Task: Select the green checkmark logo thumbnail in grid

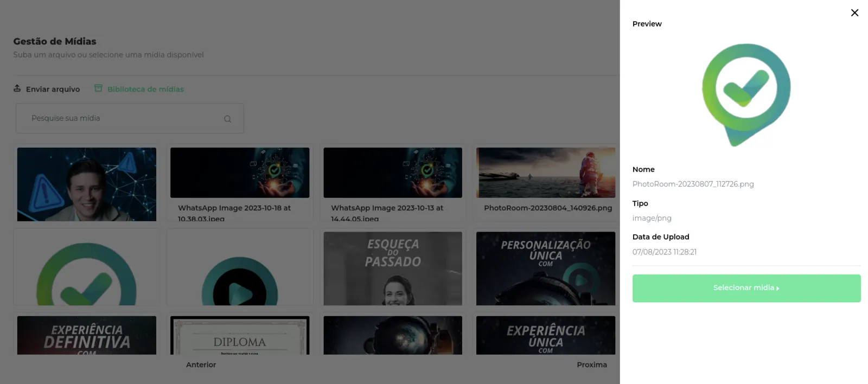Action: pyautogui.click(x=87, y=268)
